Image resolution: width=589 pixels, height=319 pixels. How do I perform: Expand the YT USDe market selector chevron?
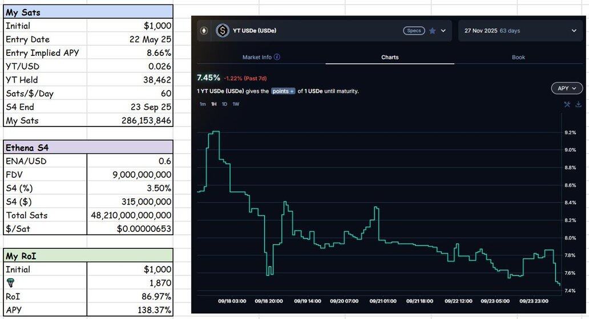(x=443, y=31)
